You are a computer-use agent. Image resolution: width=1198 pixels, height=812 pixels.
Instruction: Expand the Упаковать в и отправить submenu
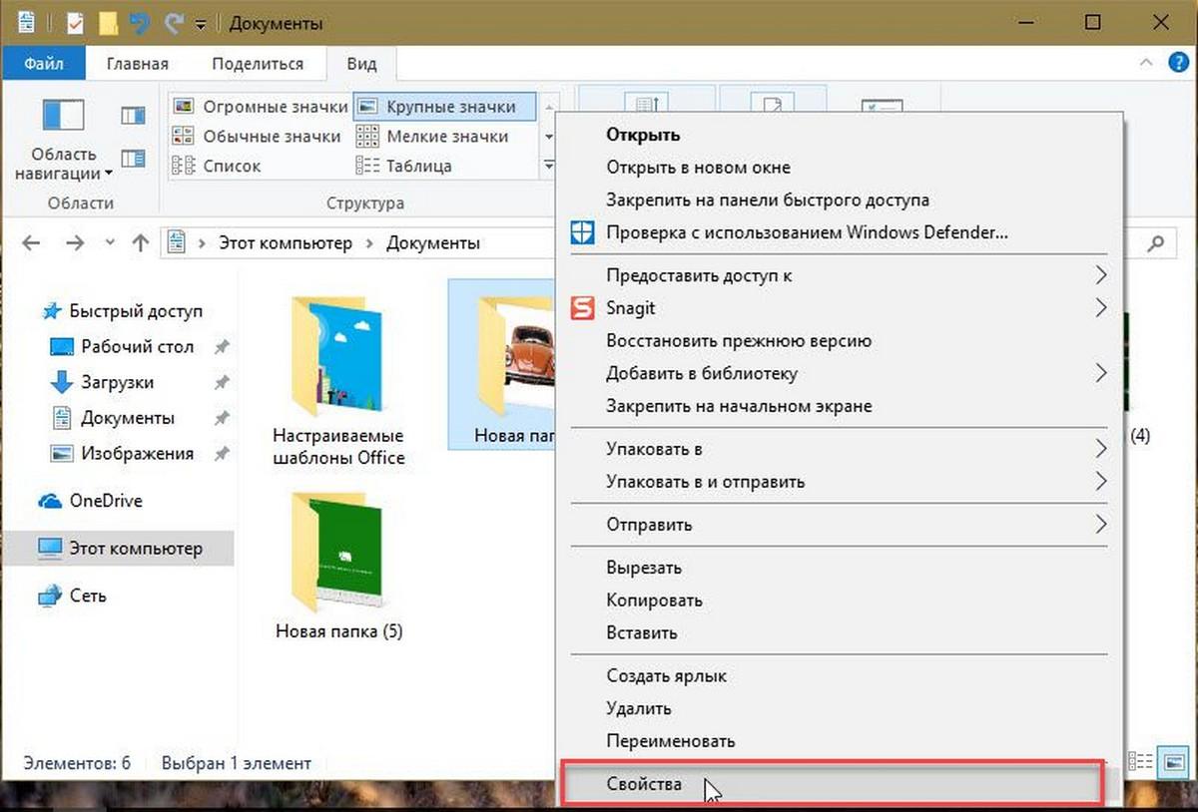click(839, 481)
